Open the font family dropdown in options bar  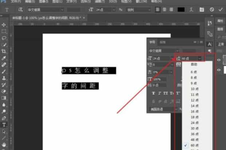46,9
